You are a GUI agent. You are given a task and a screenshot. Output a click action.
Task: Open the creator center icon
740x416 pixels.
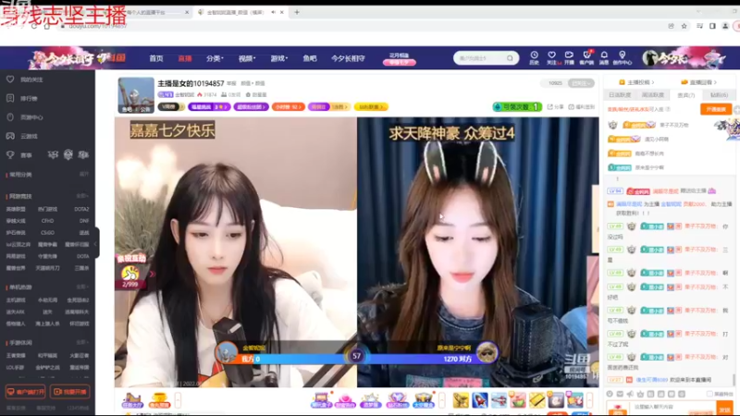tap(622, 57)
